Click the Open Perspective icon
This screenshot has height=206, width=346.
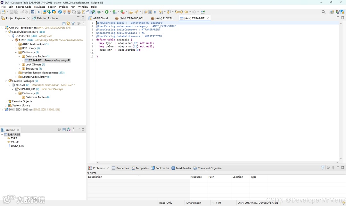point(332,12)
